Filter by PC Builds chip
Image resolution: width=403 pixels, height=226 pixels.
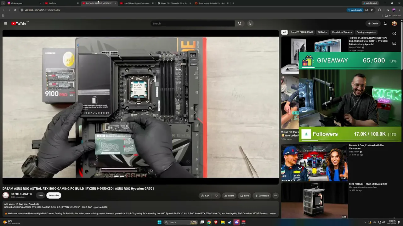coord(322,32)
